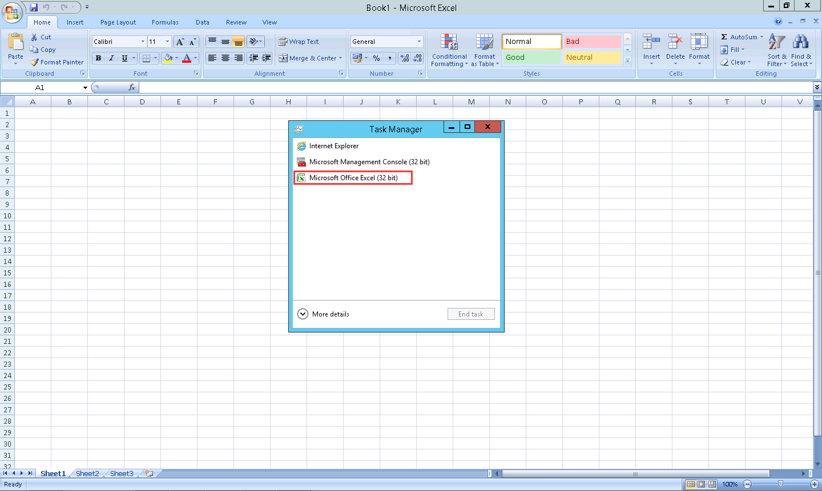822x491 pixels.
Task: Open Merge & Center dropdown arrow
Action: coord(341,58)
